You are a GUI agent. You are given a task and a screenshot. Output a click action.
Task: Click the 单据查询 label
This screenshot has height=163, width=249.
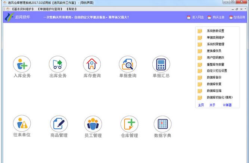tap(128, 76)
